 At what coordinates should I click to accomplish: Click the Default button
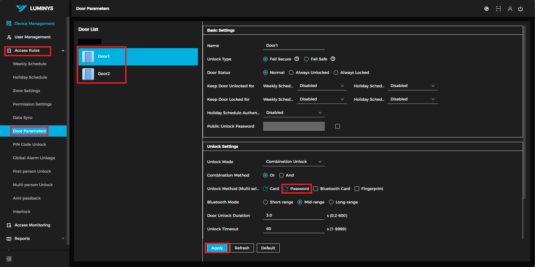[x=268, y=248]
